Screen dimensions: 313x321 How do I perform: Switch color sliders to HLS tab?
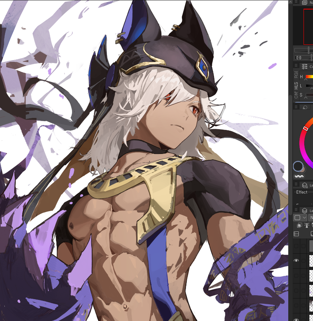[x=296, y=86]
